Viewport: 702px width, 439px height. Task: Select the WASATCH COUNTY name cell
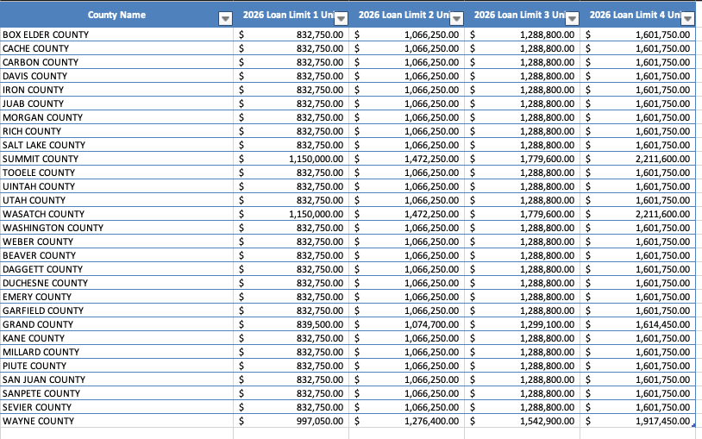click(x=44, y=214)
